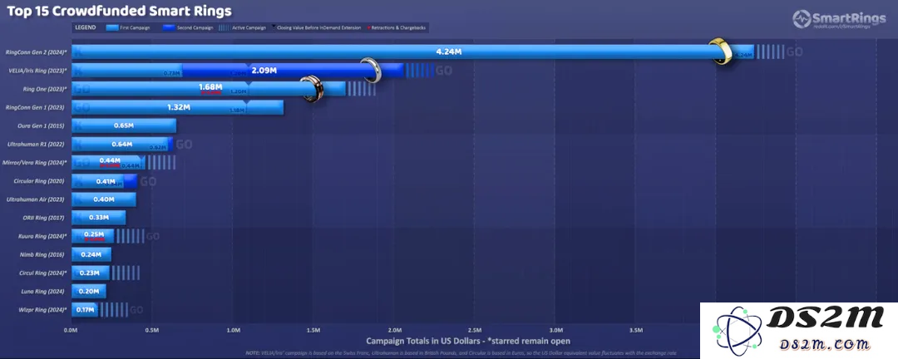Click the '2.09M' value on the VELIA/Iris bar
This screenshot has width=898, height=359.
[x=264, y=71]
